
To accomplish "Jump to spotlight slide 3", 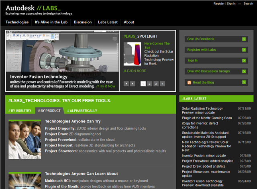I will [156, 83].
